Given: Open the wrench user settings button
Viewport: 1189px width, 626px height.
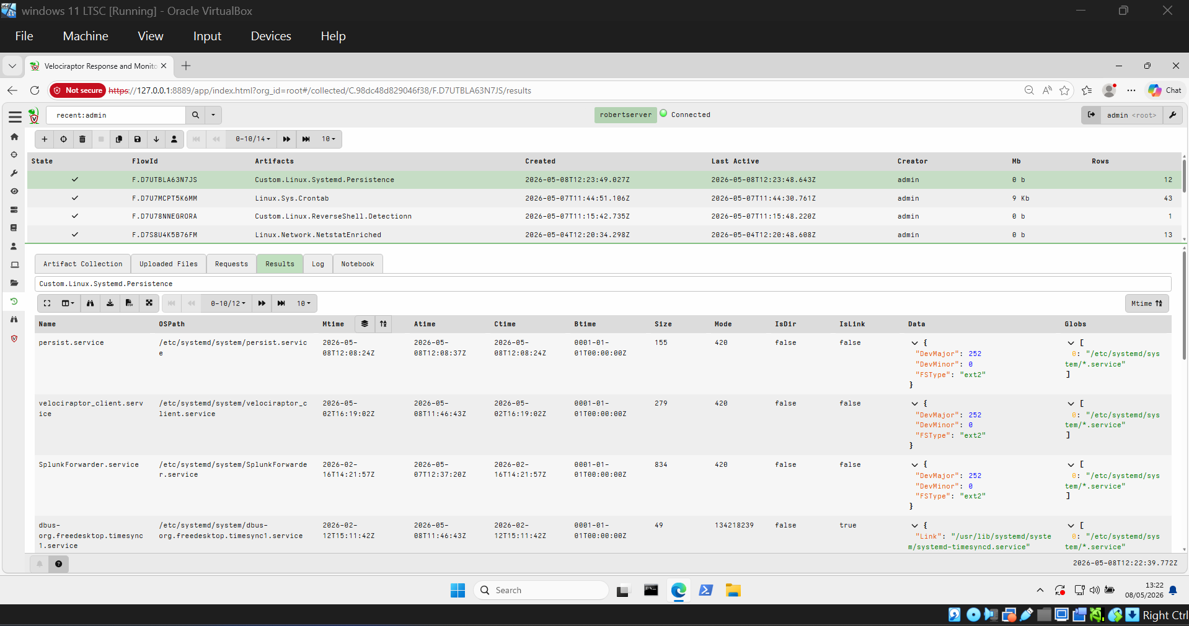Looking at the screenshot, I should [1173, 115].
